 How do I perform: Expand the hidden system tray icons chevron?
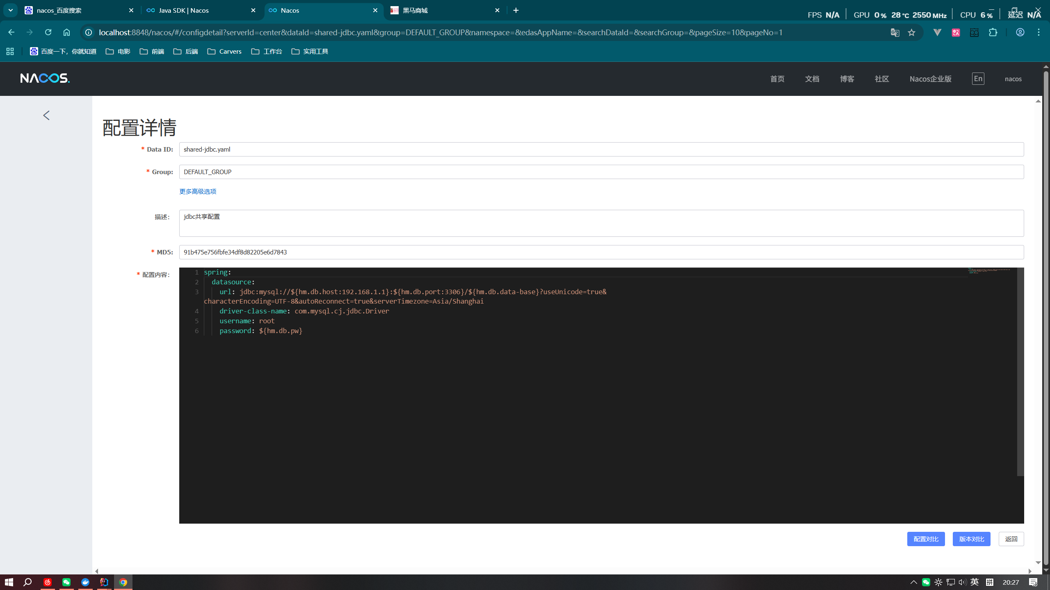tap(913, 582)
